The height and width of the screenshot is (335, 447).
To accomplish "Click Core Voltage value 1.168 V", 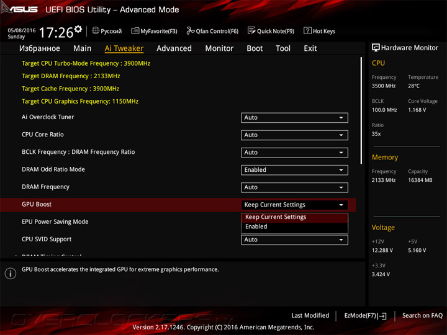I will coord(417,110).
